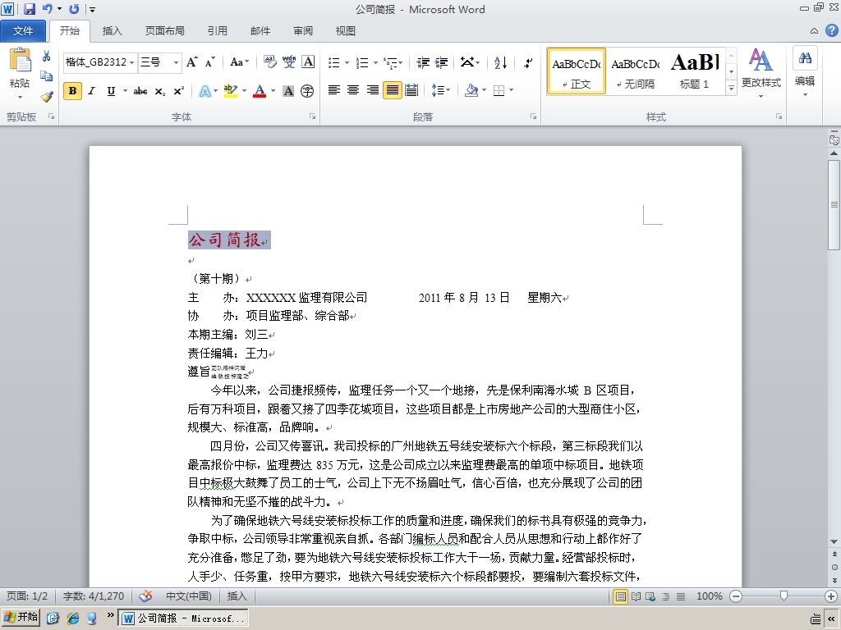Screen dimensions: 841x630
Task: Open enclosed characters tool
Action: [x=307, y=91]
